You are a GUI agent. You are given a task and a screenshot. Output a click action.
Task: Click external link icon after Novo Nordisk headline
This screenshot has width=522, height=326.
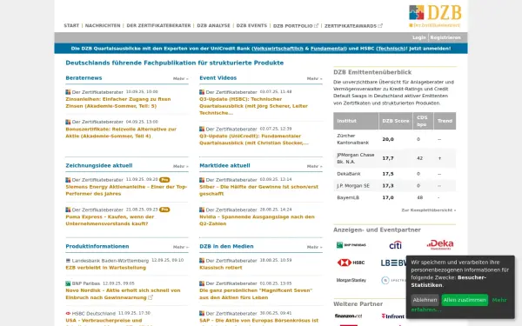pos(151,297)
